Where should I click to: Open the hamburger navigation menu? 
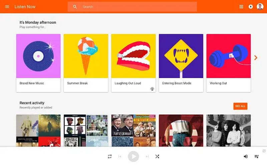pyautogui.click(x=7, y=7)
